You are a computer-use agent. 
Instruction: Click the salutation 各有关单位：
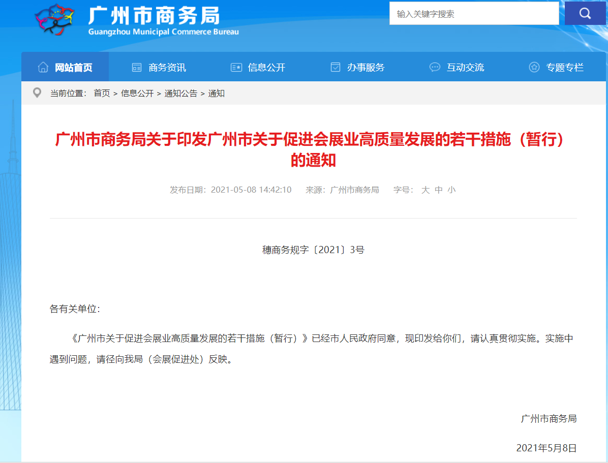(x=75, y=309)
